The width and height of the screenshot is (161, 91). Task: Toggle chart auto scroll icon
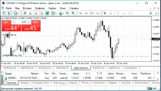click(x=36, y=13)
